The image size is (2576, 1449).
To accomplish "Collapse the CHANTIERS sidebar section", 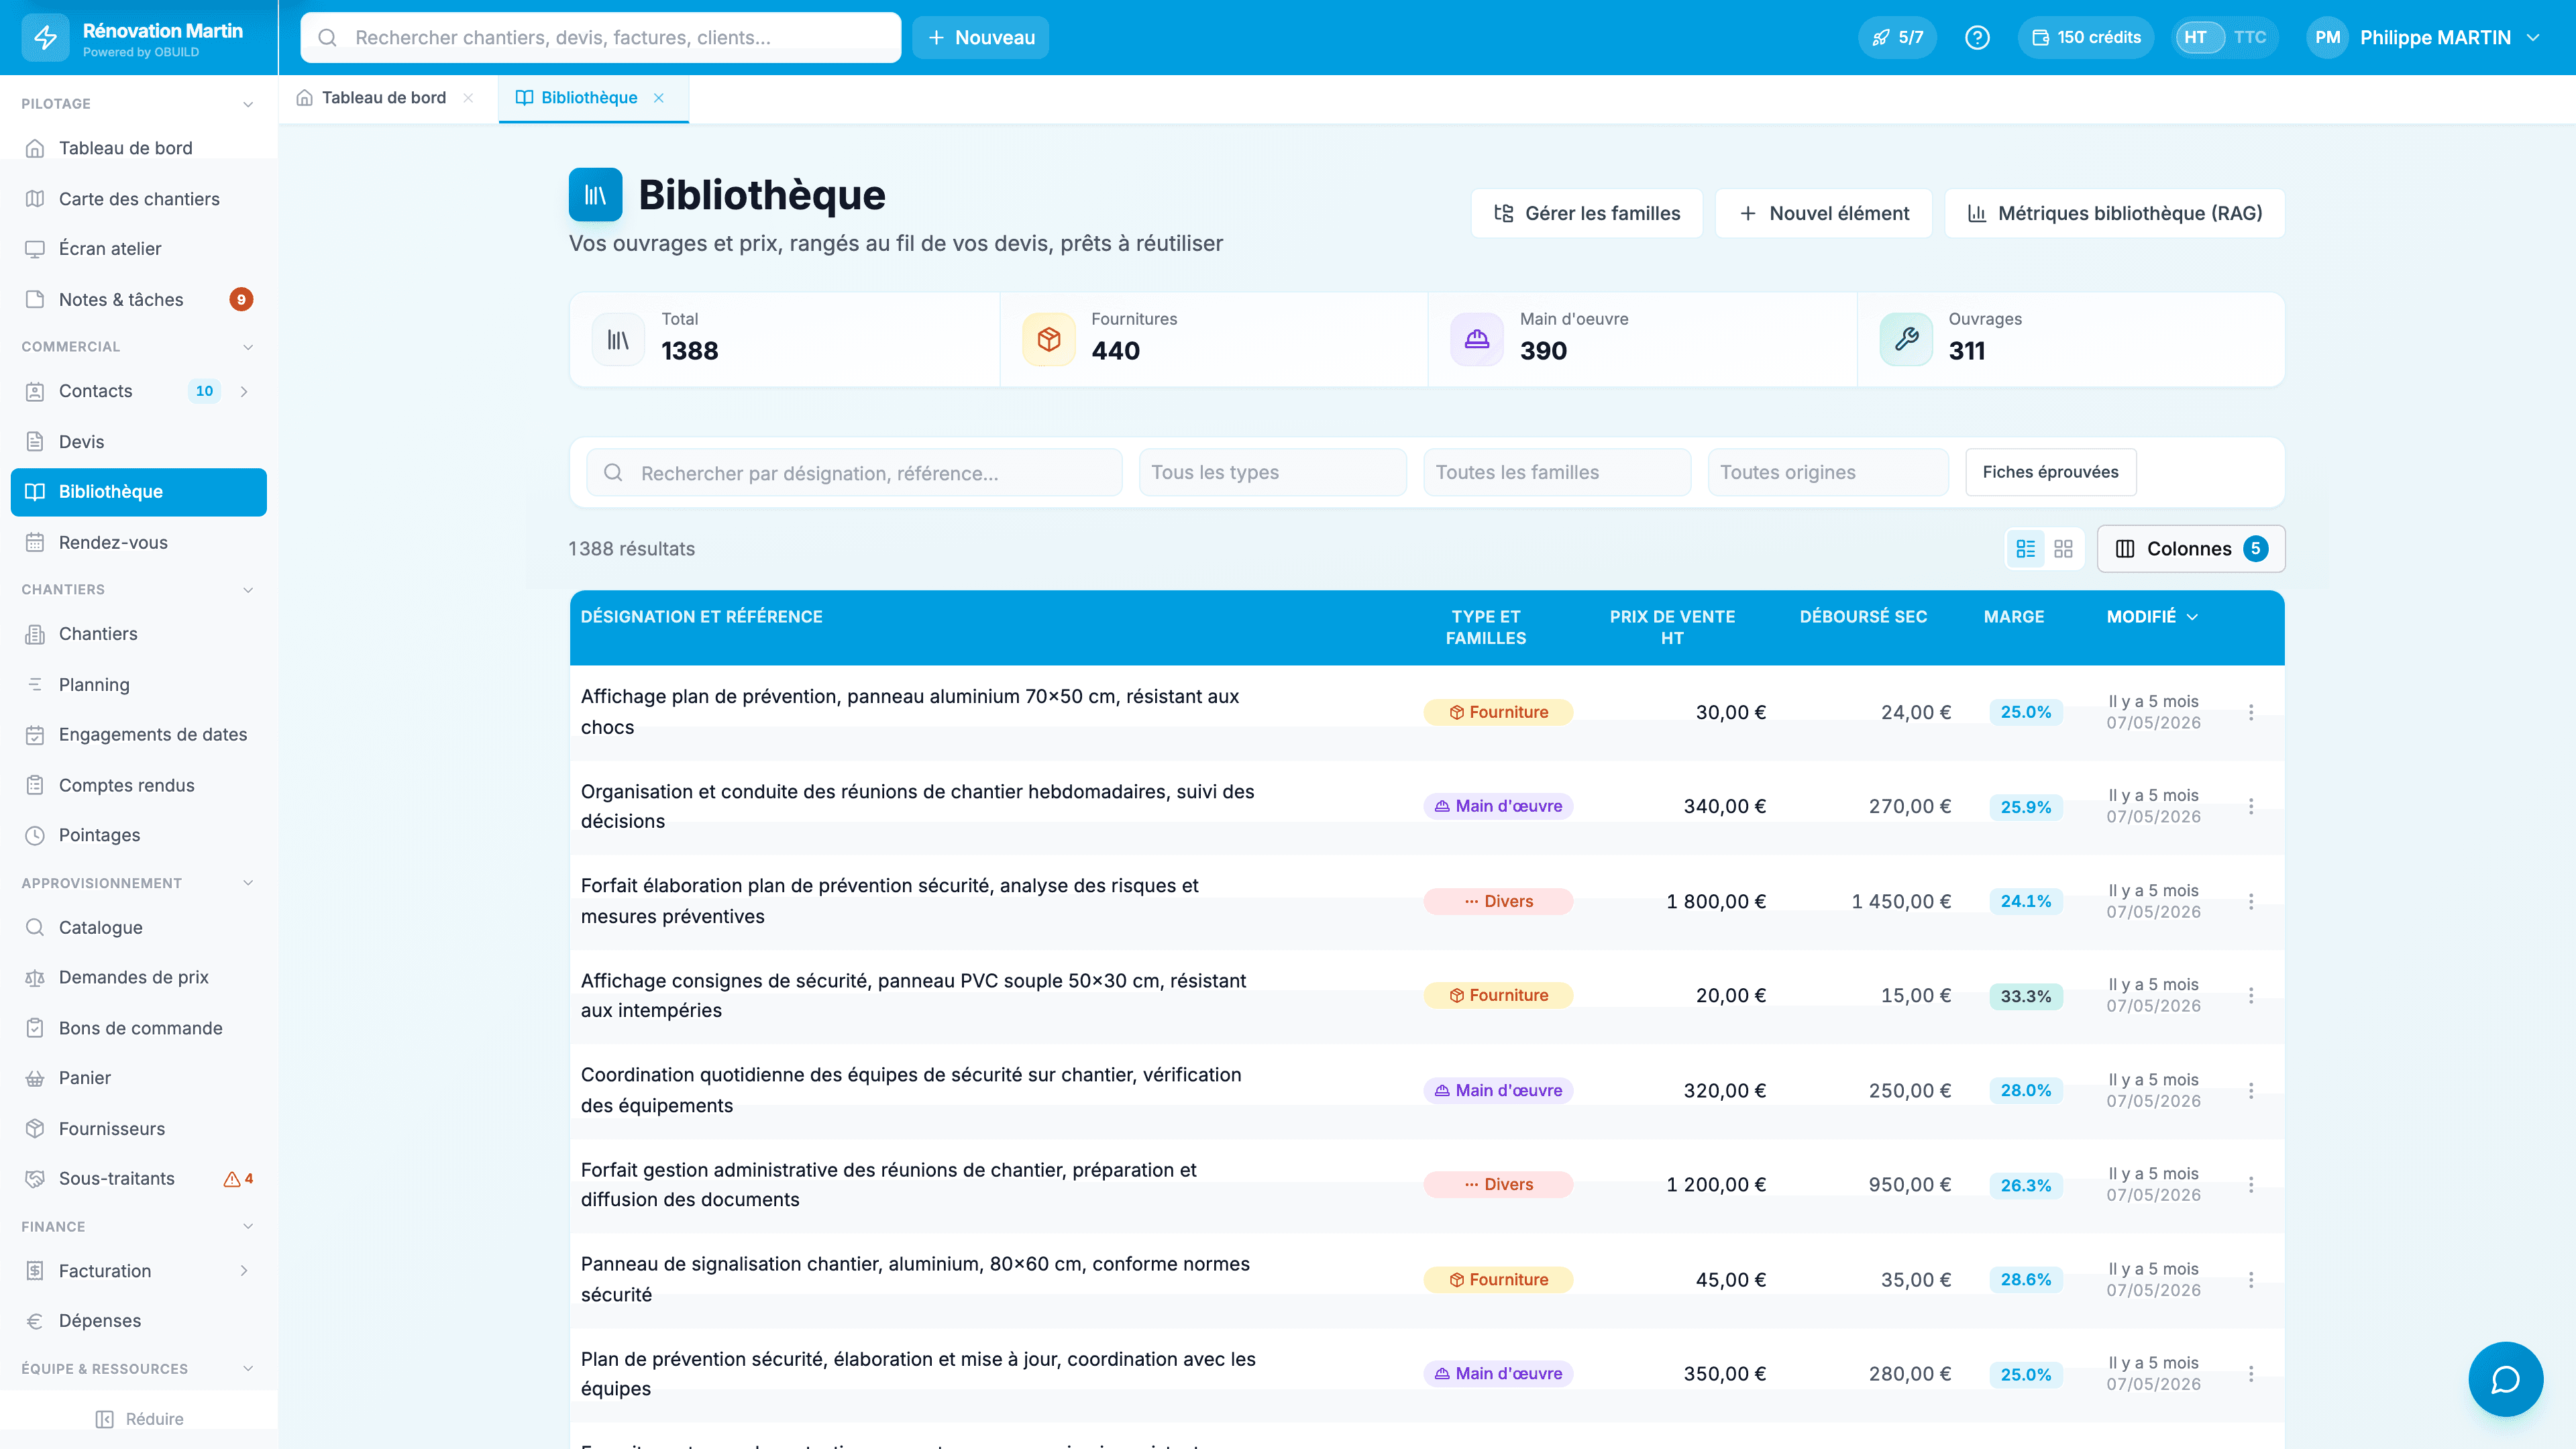I will 248,590.
